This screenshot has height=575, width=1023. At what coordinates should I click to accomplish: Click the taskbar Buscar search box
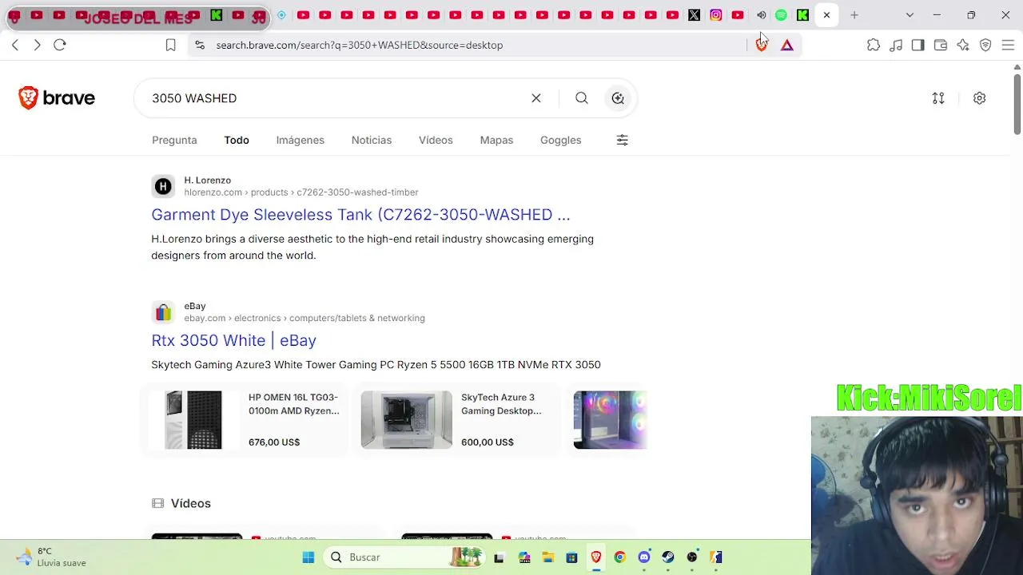pos(406,557)
